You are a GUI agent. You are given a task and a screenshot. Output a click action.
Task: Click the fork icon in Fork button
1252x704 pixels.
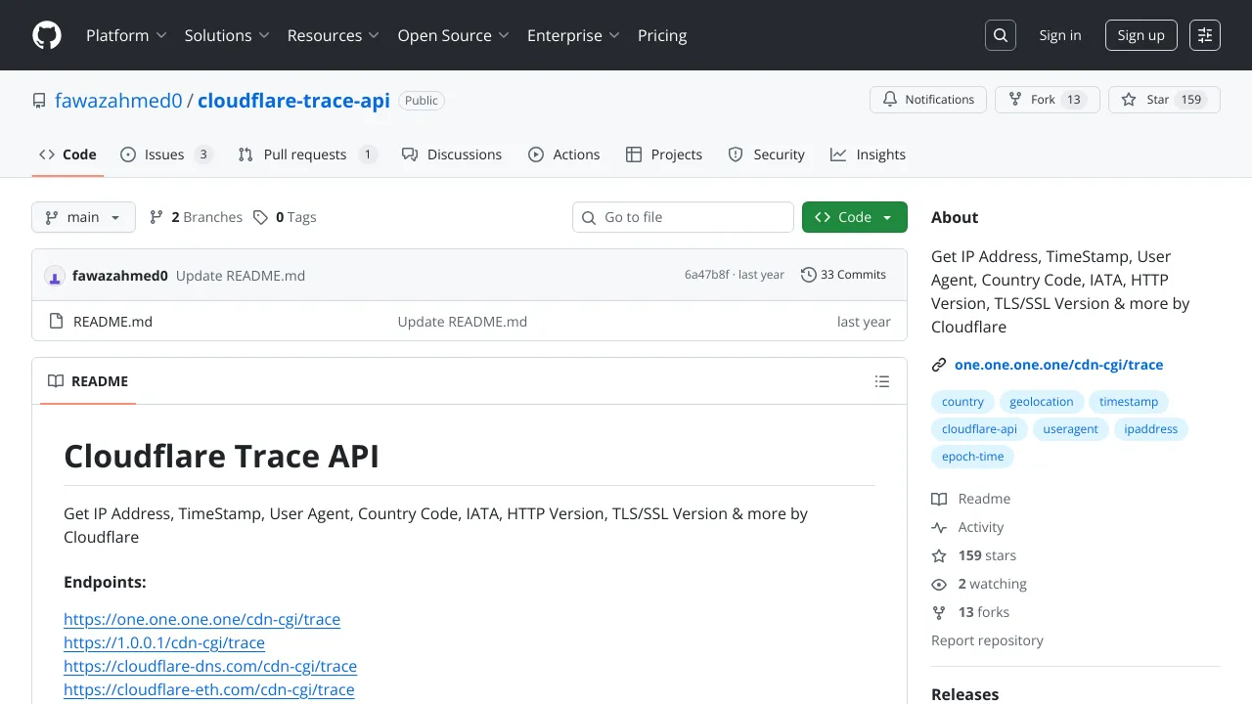coord(1015,100)
